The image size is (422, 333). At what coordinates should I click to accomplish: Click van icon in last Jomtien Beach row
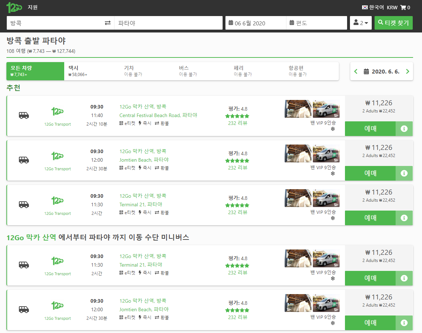coord(24,309)
